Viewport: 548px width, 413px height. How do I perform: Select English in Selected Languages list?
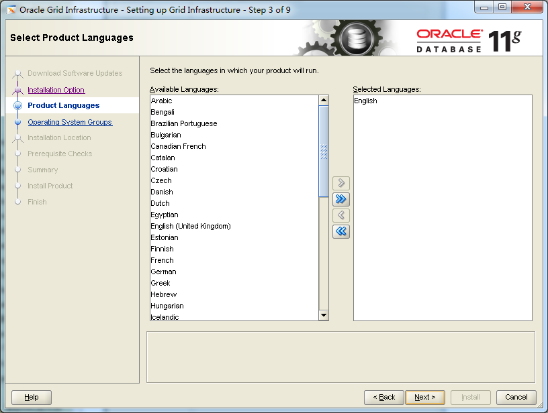pyautogui.click(x=443, y=101)
